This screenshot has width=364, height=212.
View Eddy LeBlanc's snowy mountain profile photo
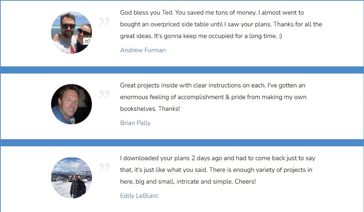[71, 177]
